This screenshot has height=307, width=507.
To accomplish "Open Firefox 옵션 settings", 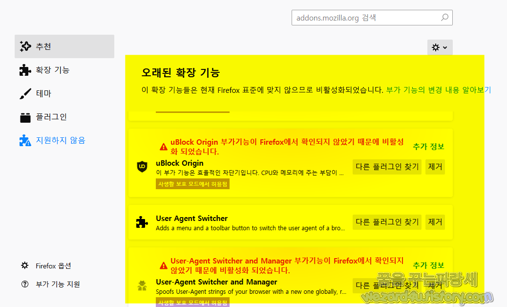I will pos(53,266).
